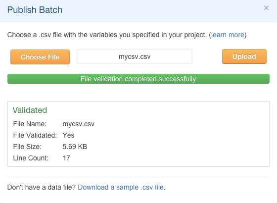Click the Choose File button
The height and width of the screenshot is (203, 277).
click(40, 57)
